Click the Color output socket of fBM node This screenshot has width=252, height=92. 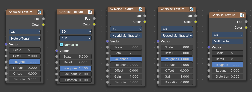coord(94,24)
